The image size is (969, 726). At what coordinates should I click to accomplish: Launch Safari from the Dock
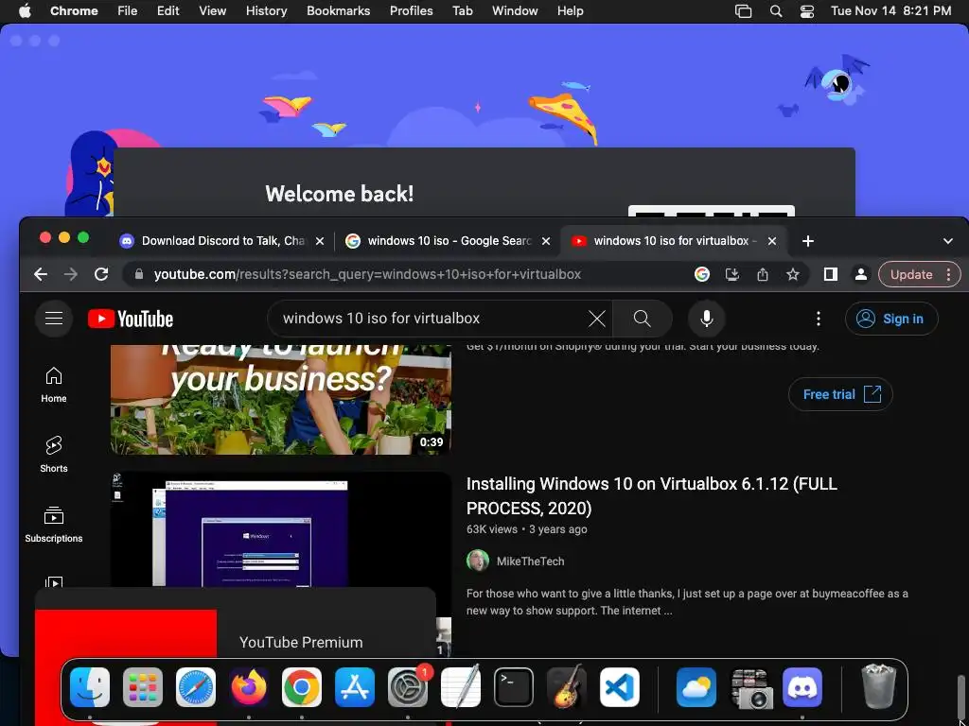pos(196,686)
